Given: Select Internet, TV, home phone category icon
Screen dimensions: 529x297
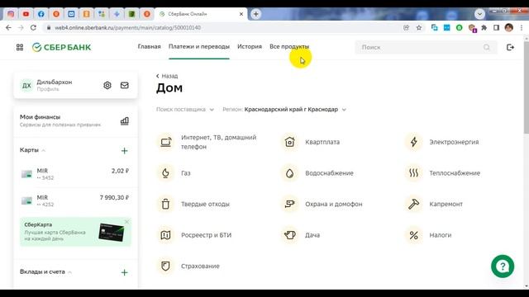Looking at the screenshot, I should 165,142.
